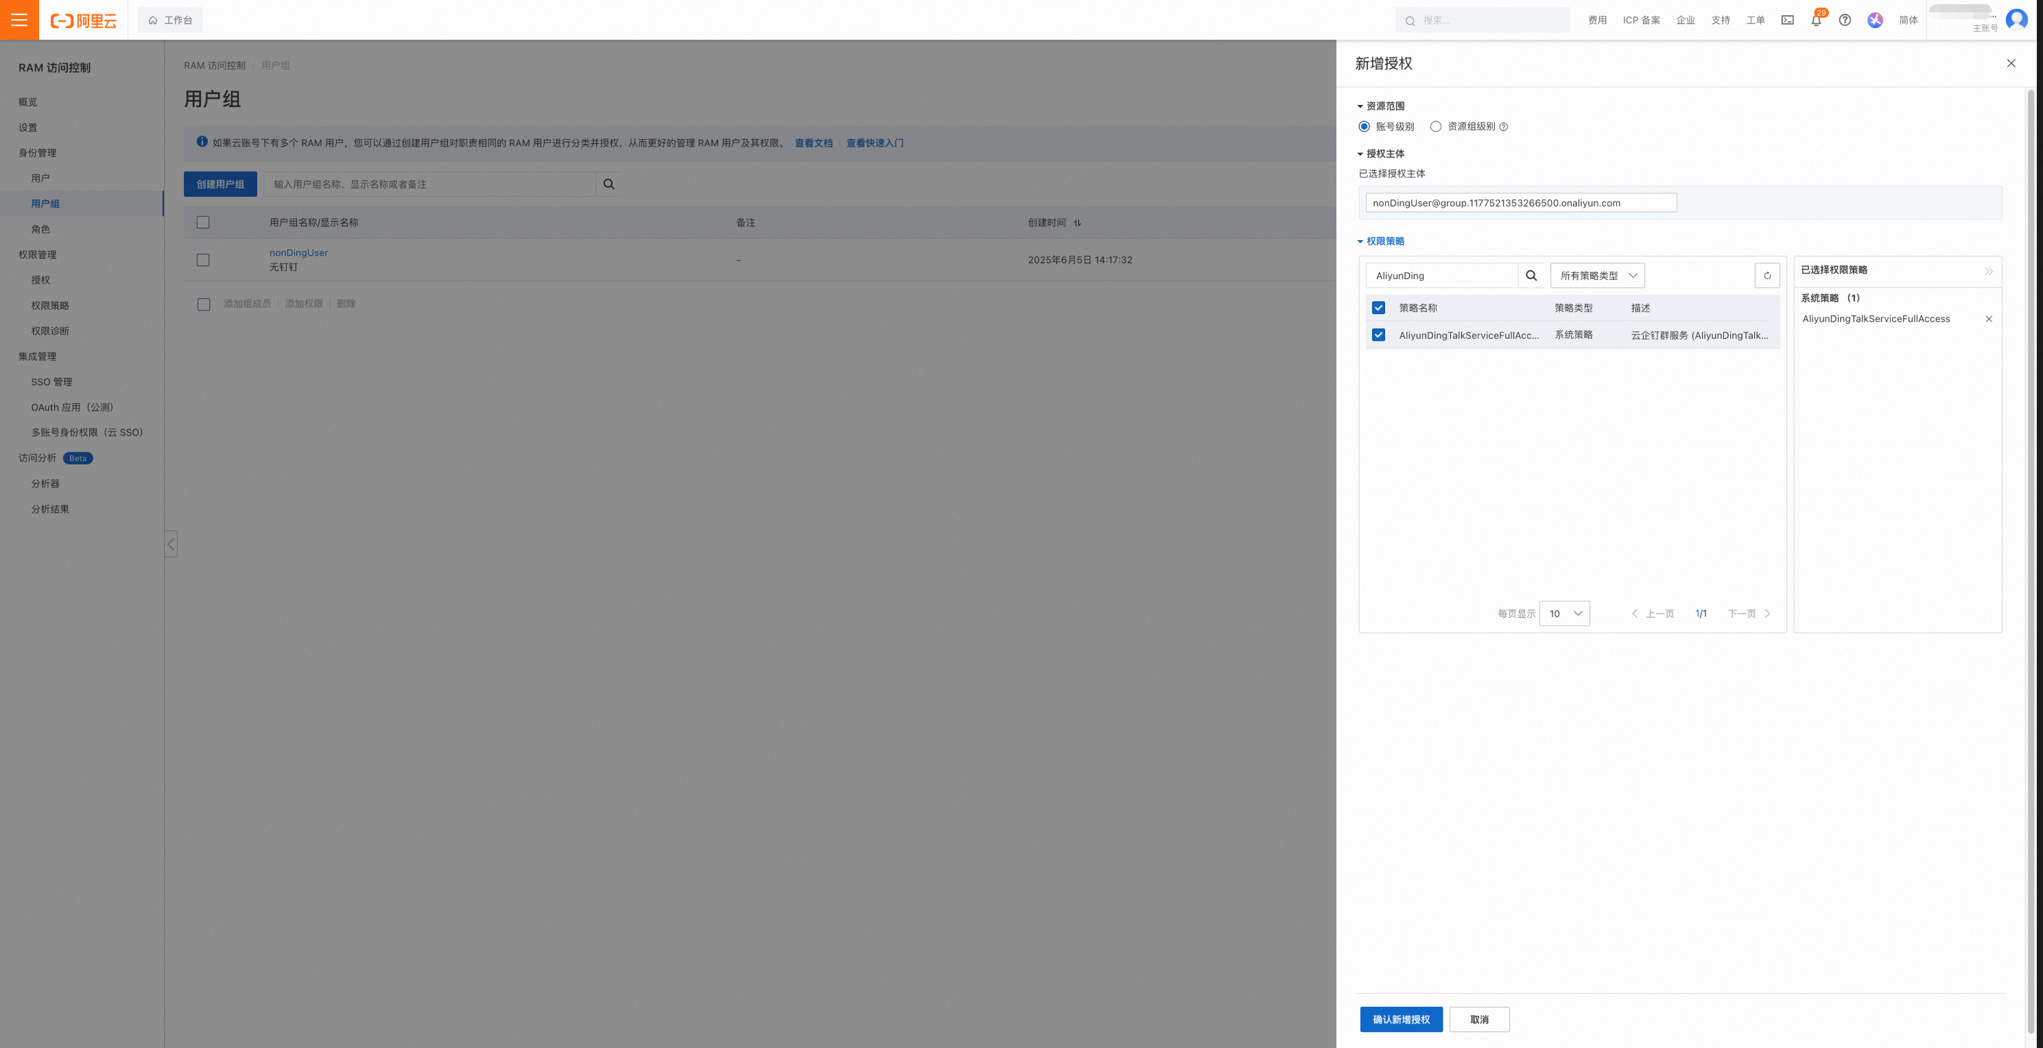Remove AliyunDingTalkServiceFullAccess from selected policies
The width and height of the screenshot is (2043, 1048).
[1988, 320]
